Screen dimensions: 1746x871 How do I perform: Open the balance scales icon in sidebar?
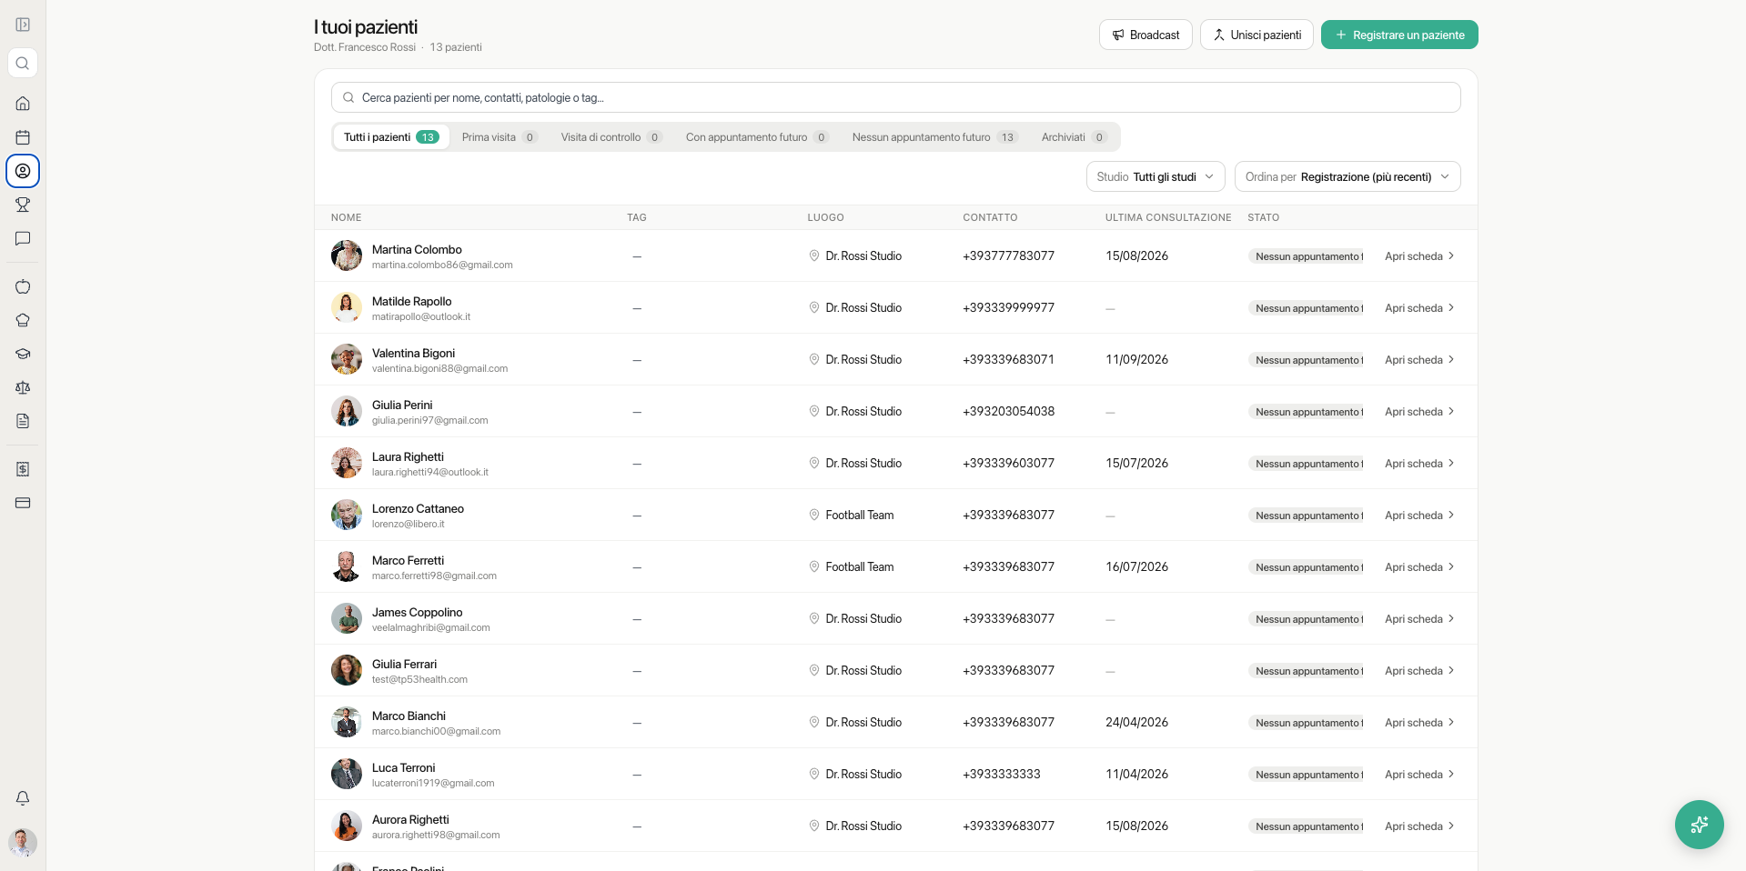23,387
